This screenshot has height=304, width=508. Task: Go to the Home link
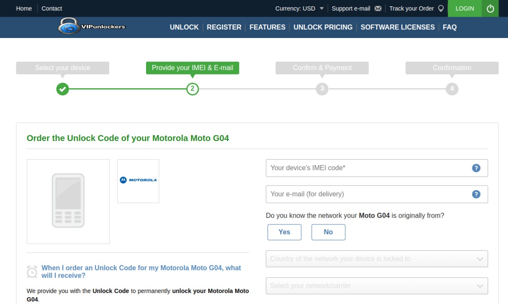(x=24, y=8)
